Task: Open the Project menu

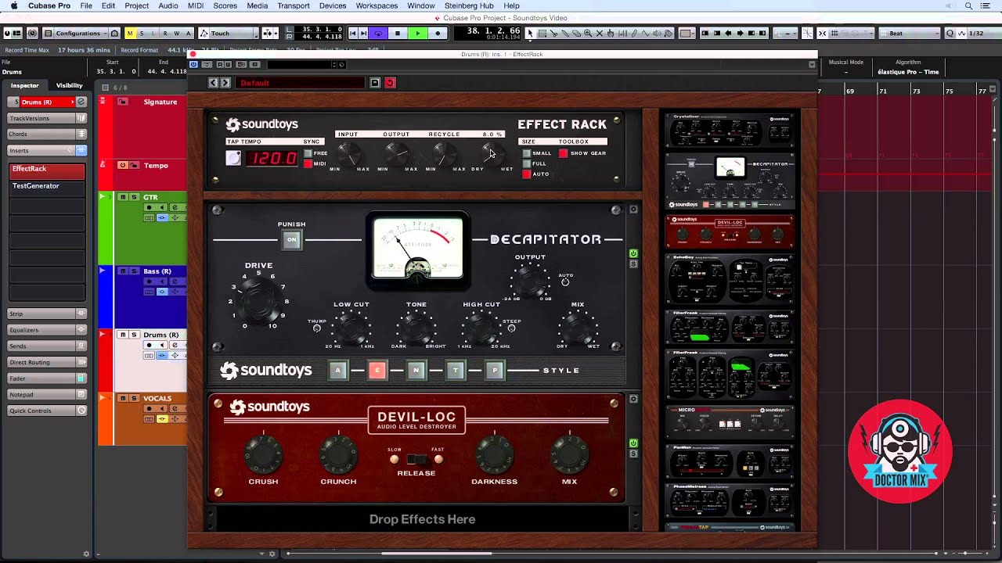Action: coord(136,5)
